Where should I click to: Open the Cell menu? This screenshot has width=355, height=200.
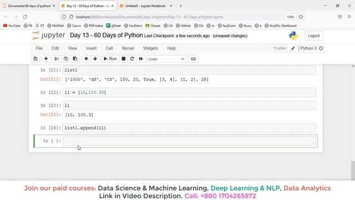tap(109, 48)
